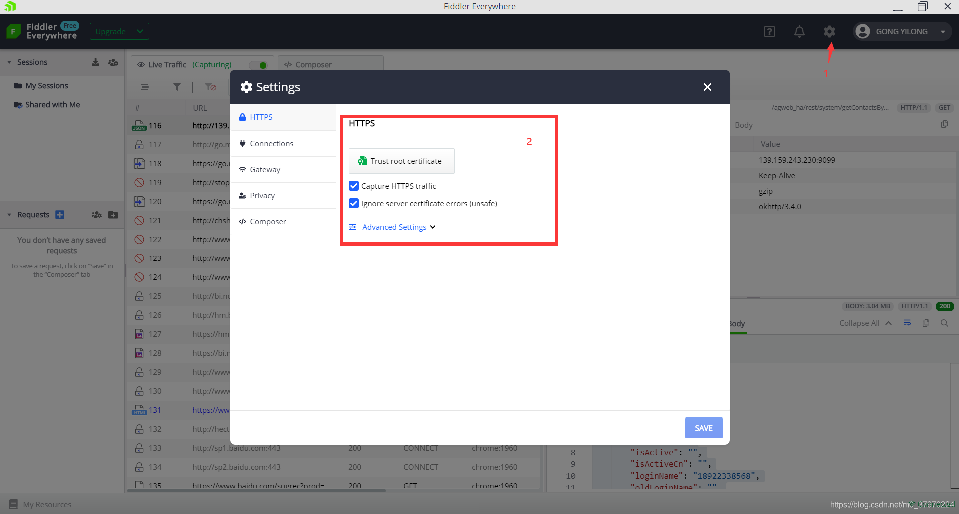Viewport: 959px width, 514px height.
Task: Click the import sessions download icon
Action: (95, 62)
